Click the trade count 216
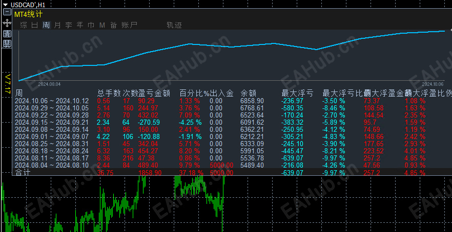The width and height of the screenshot is (452, 232). 128,158
